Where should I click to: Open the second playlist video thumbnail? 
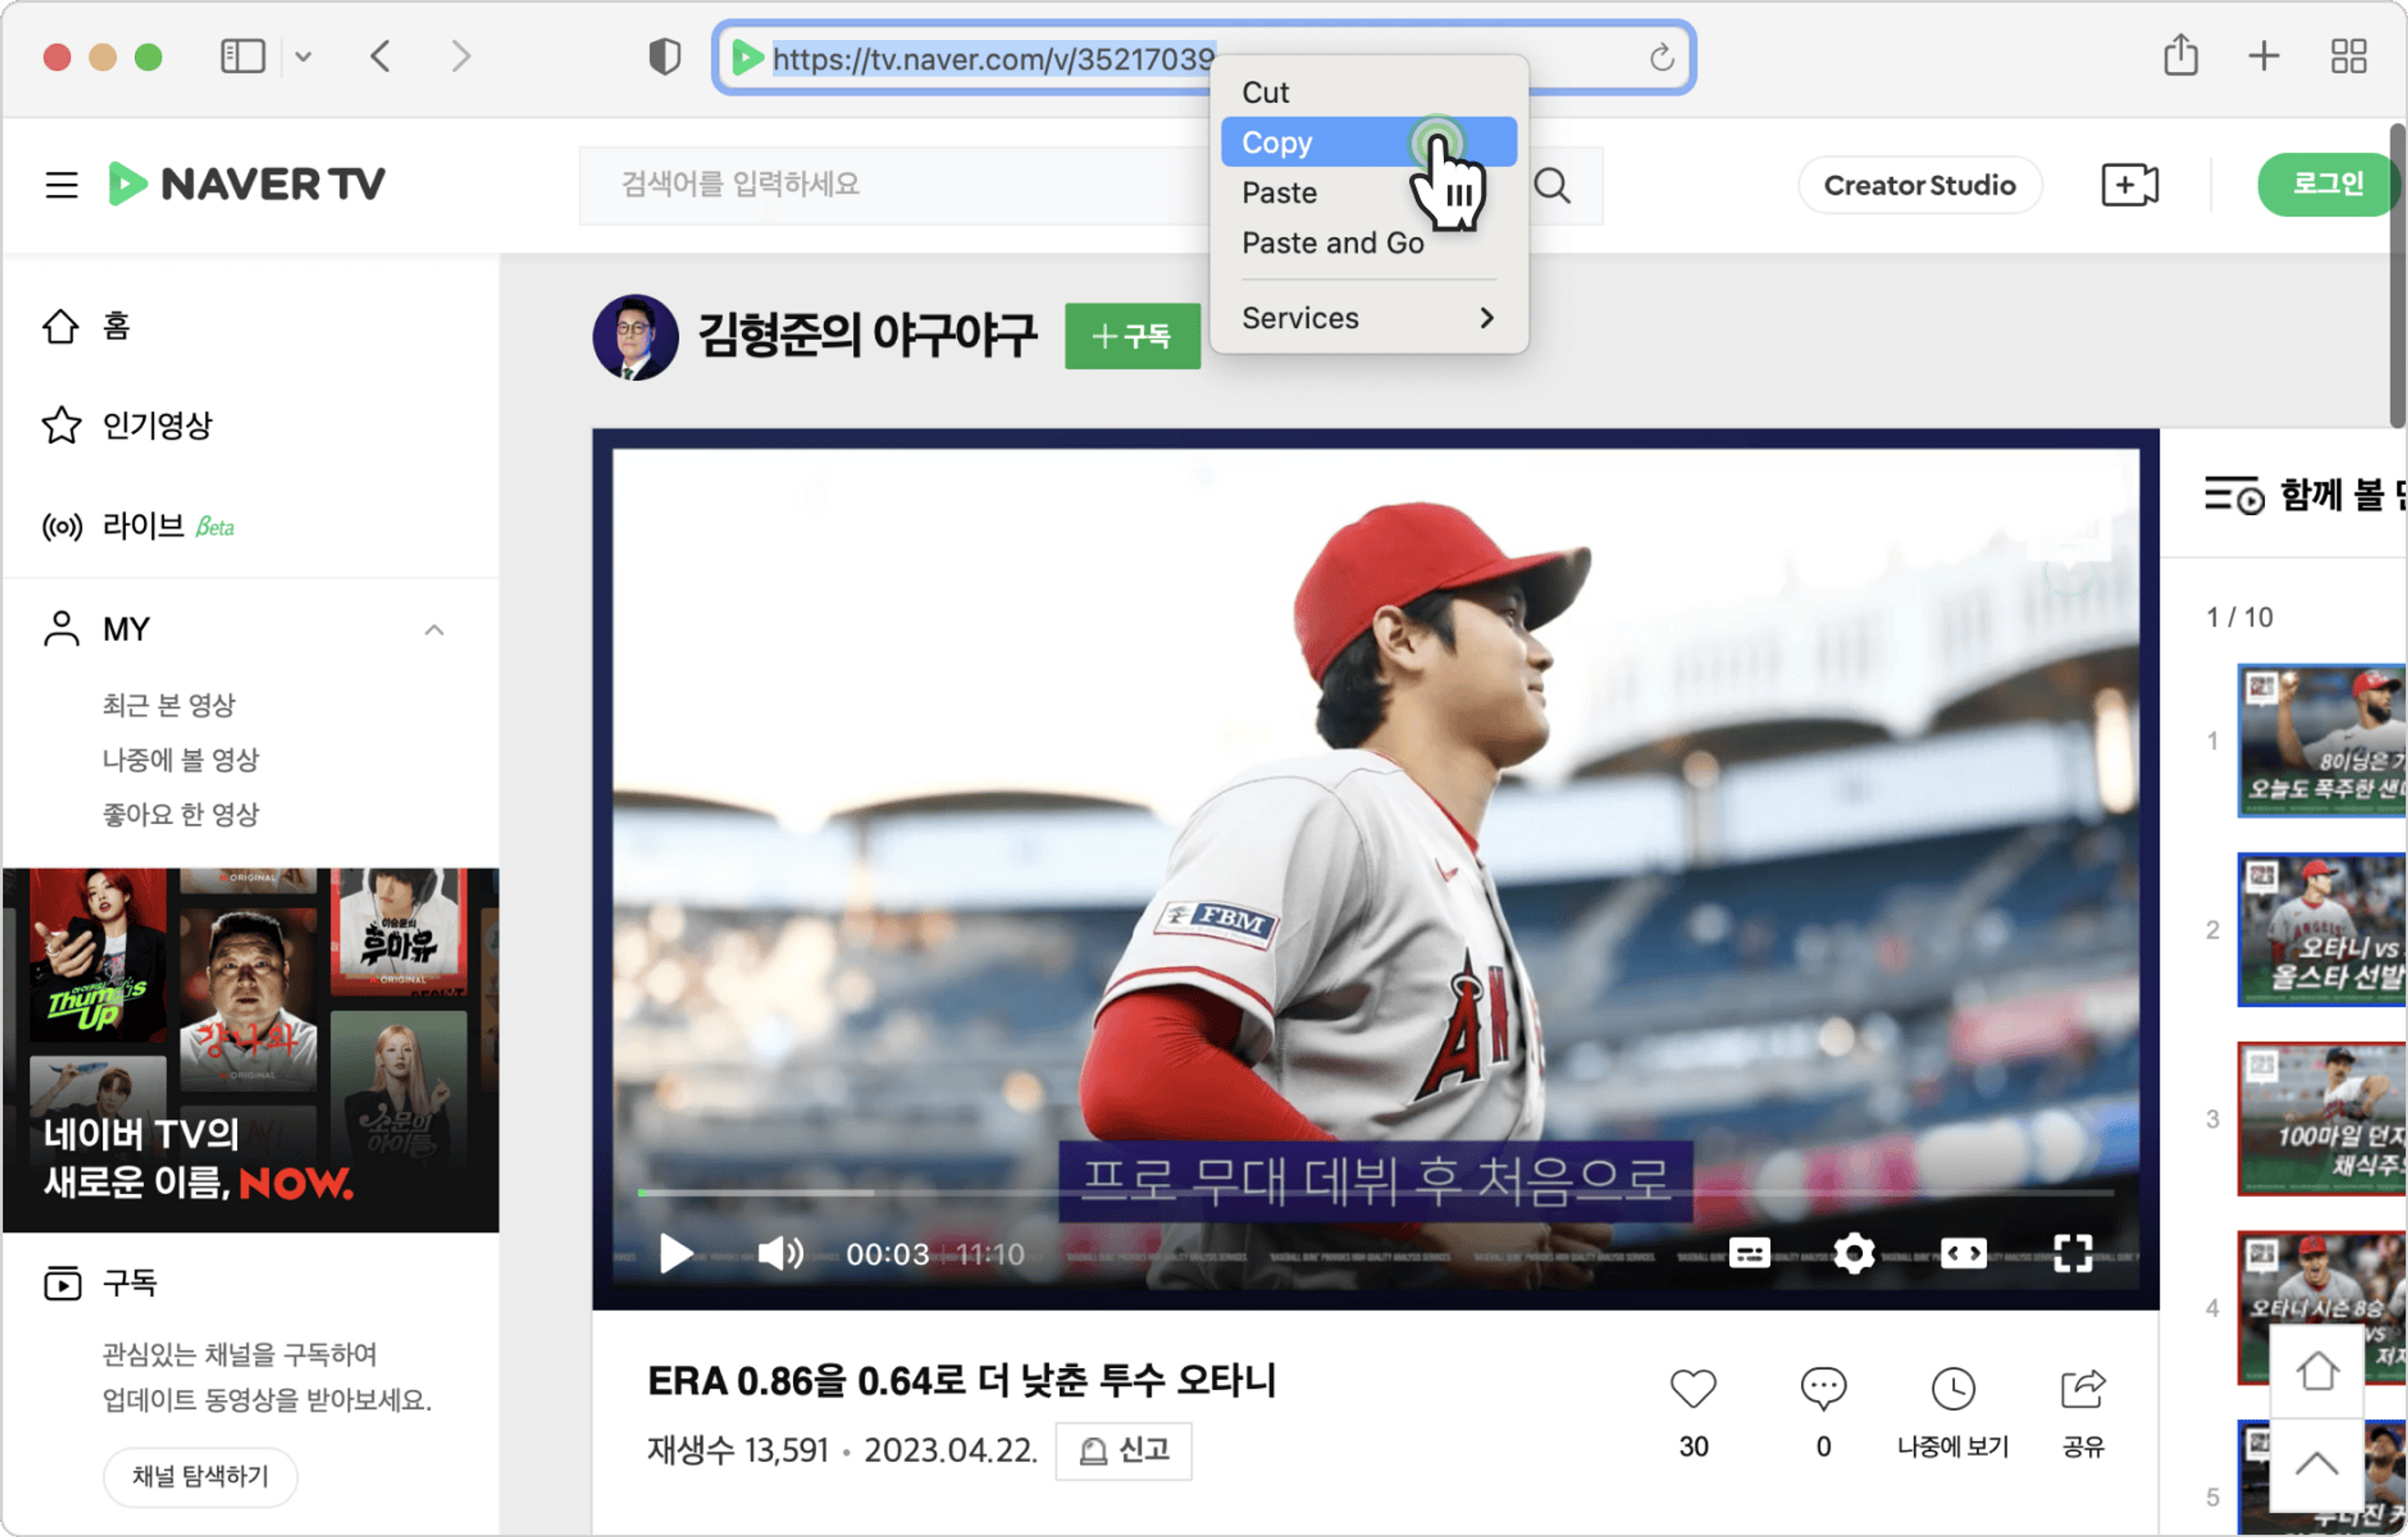point(2320,930)
